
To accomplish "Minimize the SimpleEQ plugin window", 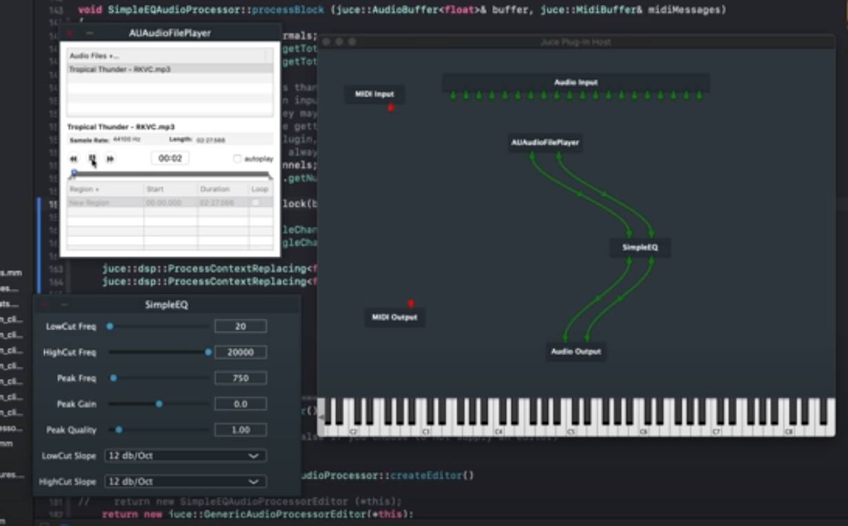I will [64, 305].
